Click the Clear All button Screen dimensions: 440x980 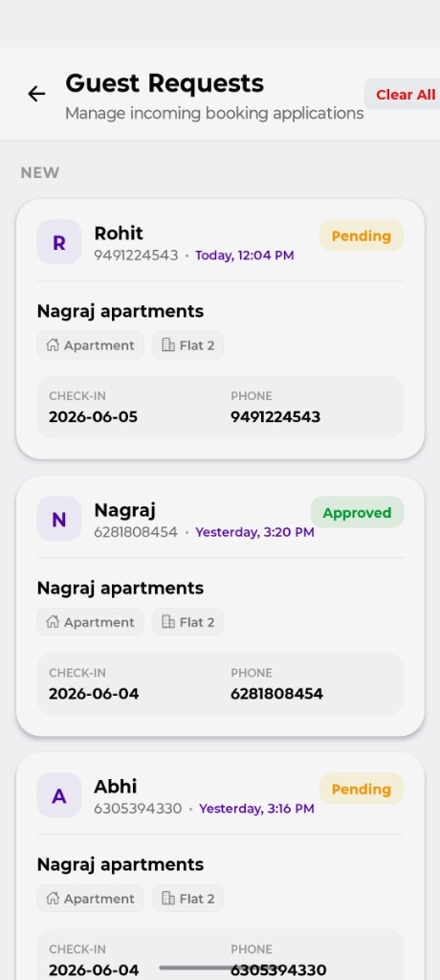click(403, 95)
